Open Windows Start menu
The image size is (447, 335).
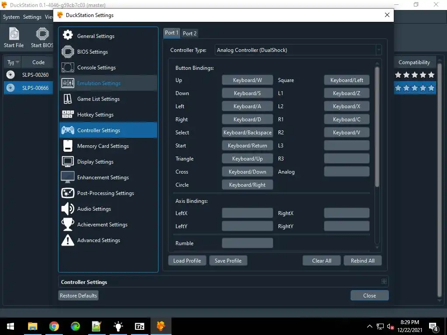[x=10, y=326]
